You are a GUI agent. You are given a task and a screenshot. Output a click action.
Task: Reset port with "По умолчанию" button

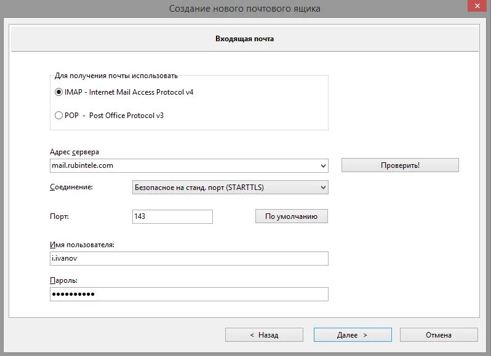point(291,216)
